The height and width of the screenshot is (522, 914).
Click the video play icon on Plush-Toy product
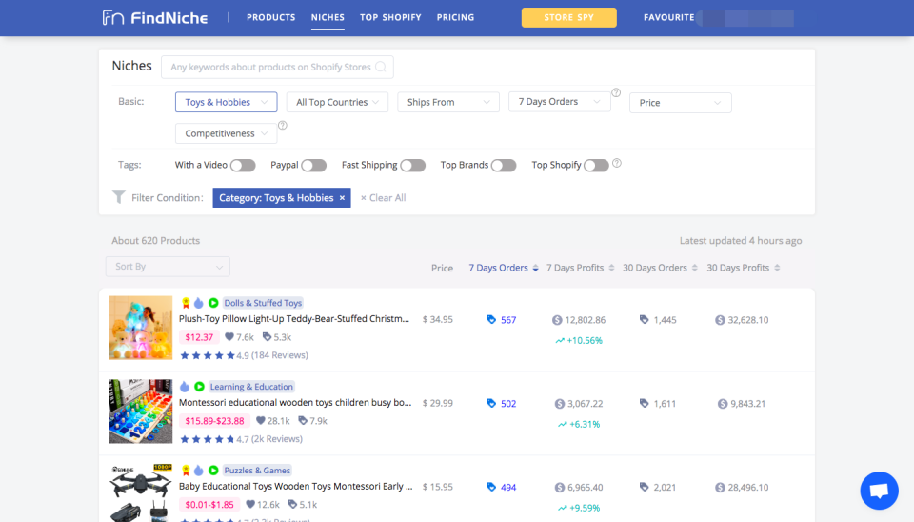click(x=213, y=303)
